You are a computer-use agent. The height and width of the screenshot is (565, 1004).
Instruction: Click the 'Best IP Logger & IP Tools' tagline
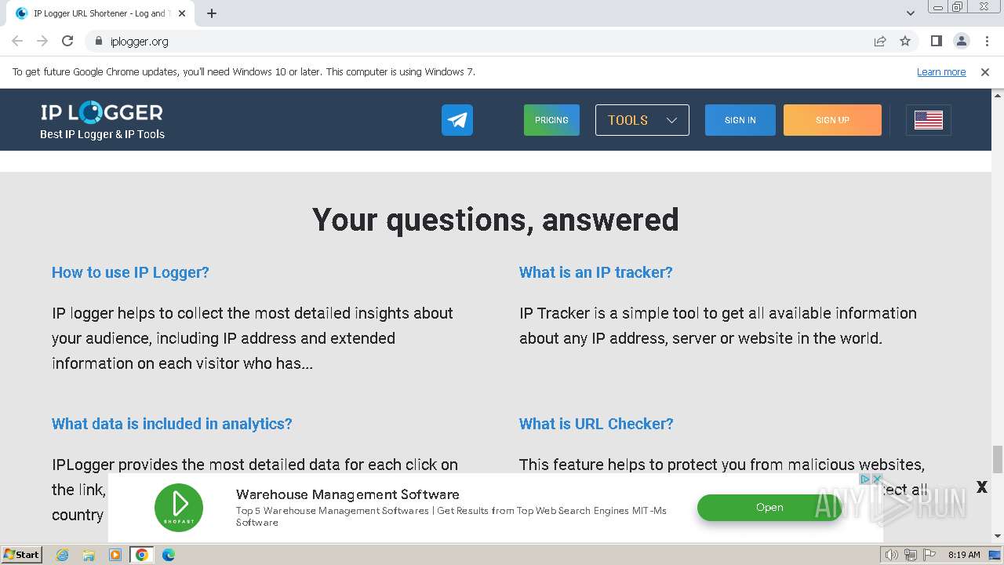tap(102, 134)
